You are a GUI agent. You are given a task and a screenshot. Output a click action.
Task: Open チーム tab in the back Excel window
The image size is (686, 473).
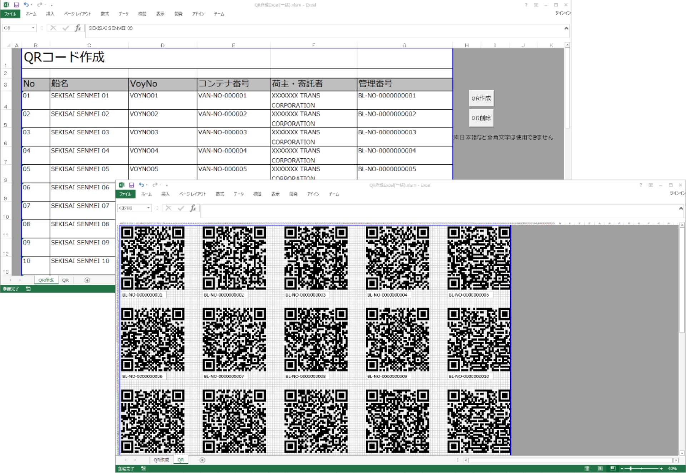(x=219, y=14)
